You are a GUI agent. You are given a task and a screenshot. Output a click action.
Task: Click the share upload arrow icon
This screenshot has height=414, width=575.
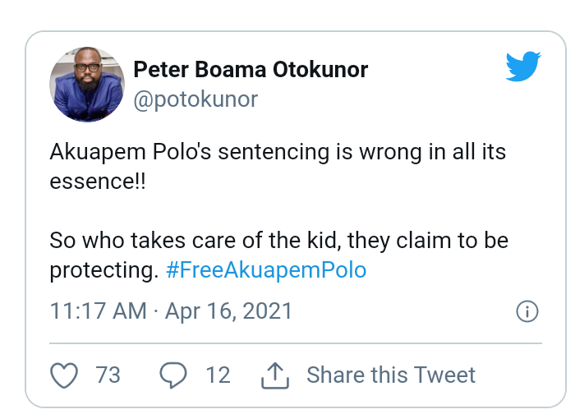pos(275,375)
